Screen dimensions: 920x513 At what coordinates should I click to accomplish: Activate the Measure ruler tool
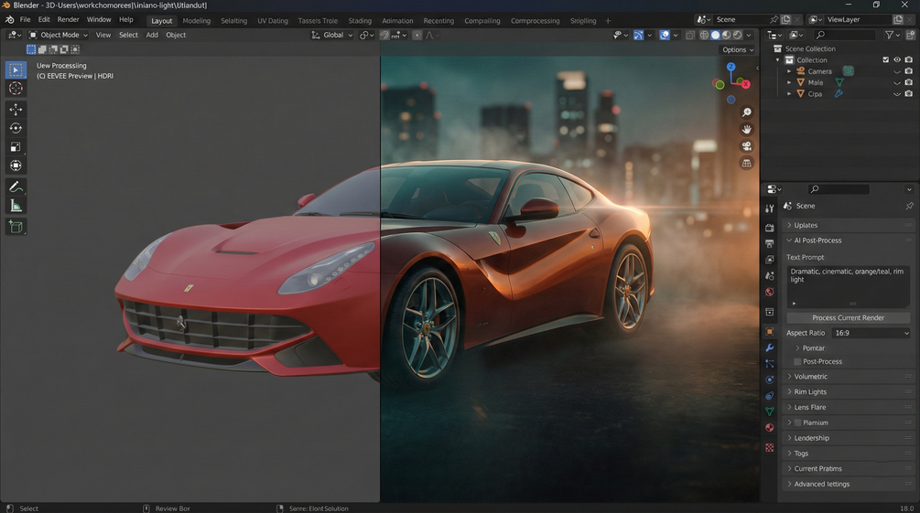click(16, 206)
